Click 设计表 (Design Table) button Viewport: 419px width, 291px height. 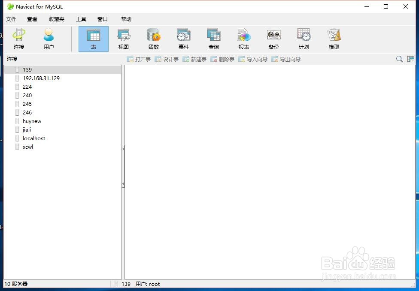[x=167, y=59]
